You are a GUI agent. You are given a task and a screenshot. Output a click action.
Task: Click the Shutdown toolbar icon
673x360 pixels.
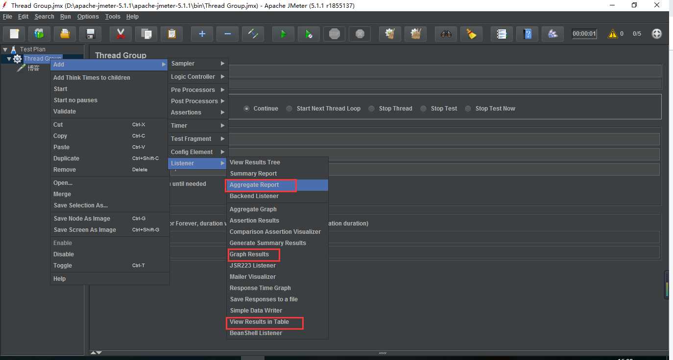(x=360, y=34)
